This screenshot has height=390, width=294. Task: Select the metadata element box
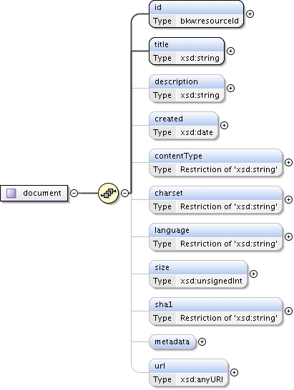point(172,341)
